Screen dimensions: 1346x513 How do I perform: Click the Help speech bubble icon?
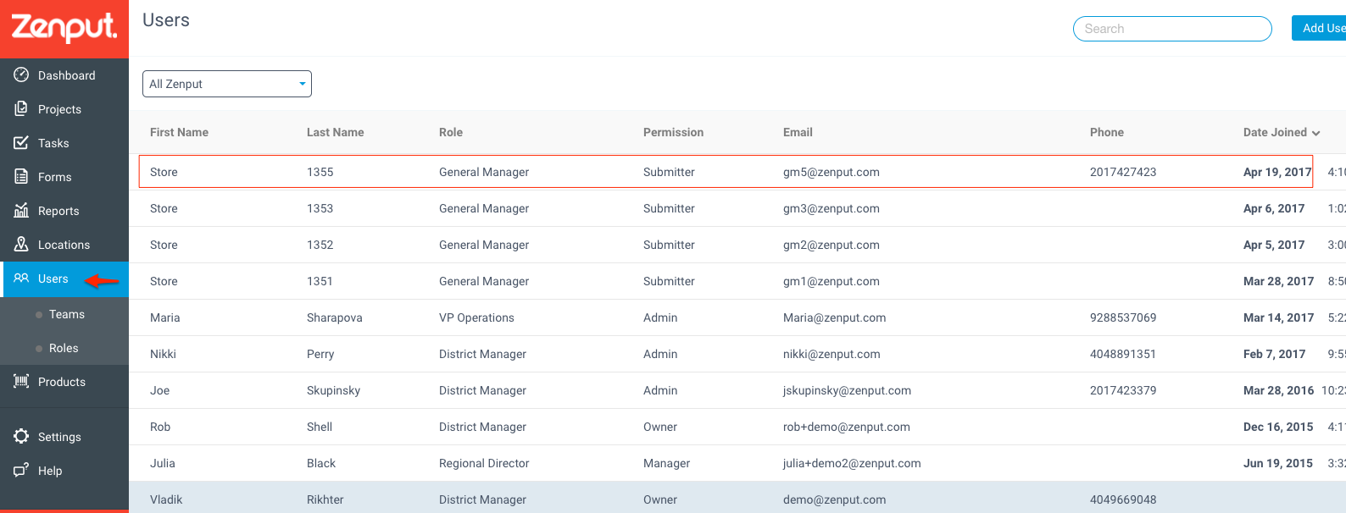(x=21, y=470)
